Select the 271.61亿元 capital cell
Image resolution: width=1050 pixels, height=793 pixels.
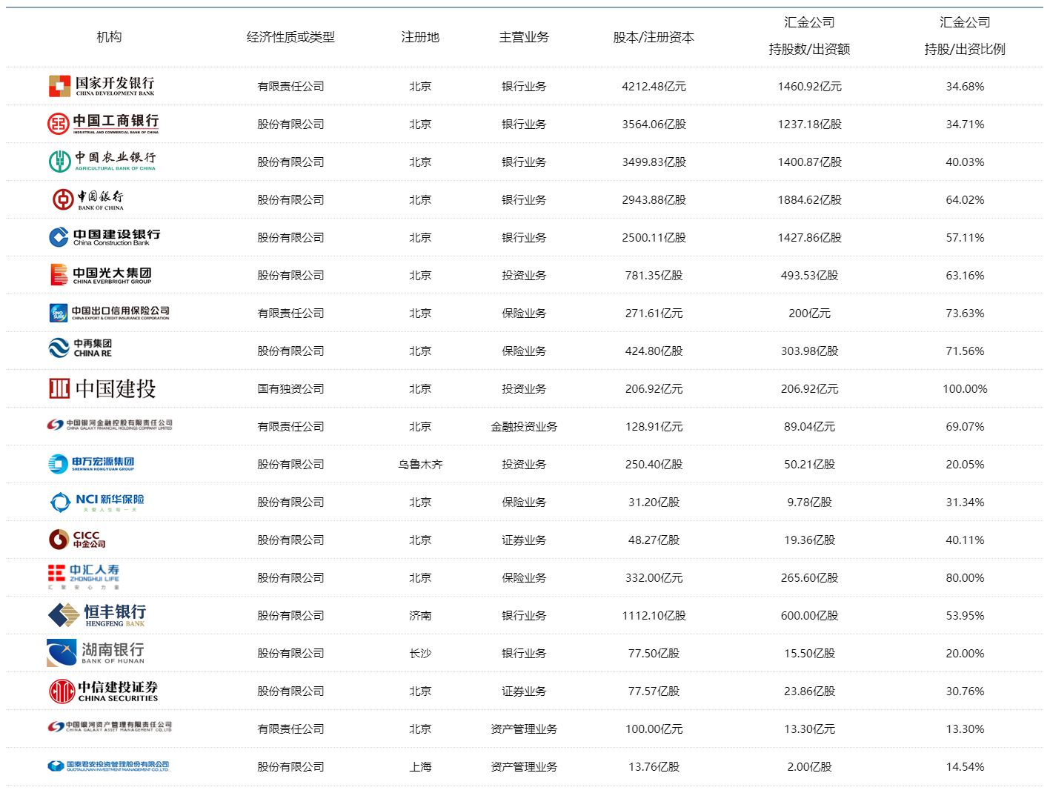click(654, 313)
